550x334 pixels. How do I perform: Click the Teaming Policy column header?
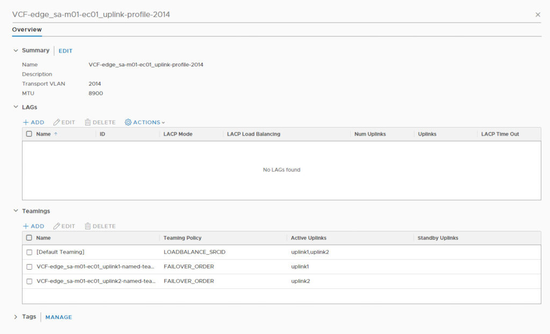183,237
